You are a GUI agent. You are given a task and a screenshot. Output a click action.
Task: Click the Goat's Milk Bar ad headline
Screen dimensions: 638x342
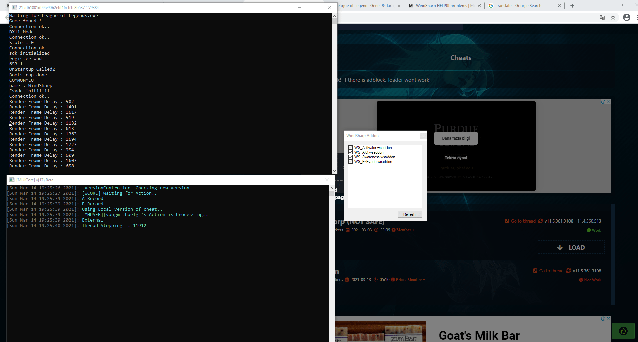479,335
